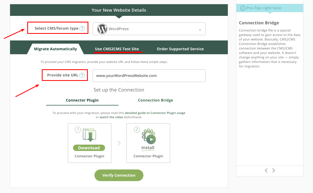Click the Select CMS/forum type label
The width and height of the screenshot is (313, 193).
pos(57,28)
